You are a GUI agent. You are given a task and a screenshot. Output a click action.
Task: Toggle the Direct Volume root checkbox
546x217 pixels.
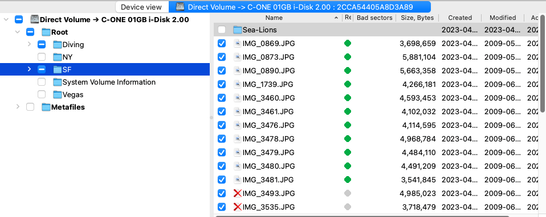click(19, 20)
